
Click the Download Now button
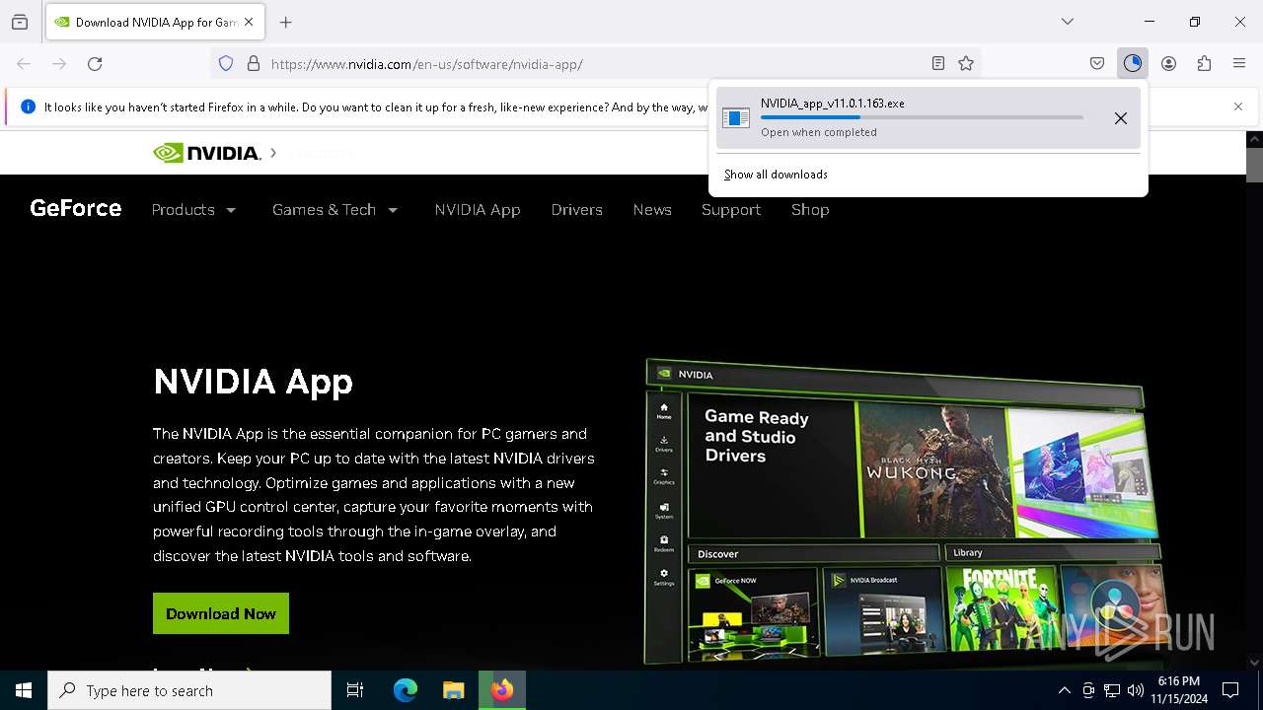tap(221, 613)
